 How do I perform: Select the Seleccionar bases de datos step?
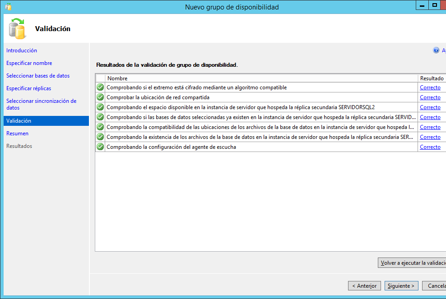(x=37, y=75)
